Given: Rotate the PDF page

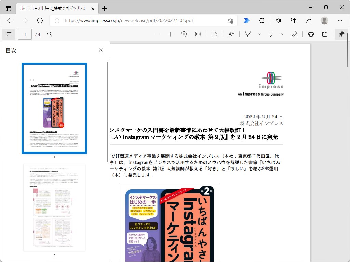Looking at the screenshot, I should tap(184, 34).
